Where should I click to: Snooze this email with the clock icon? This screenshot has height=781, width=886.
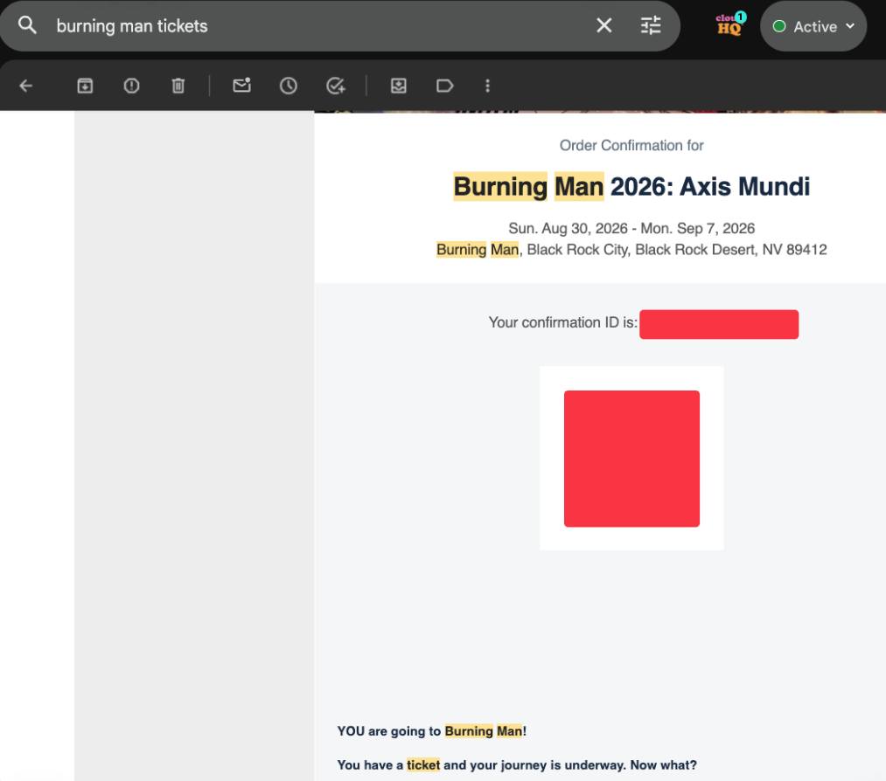pyautogui.click(x=288, y=86)
